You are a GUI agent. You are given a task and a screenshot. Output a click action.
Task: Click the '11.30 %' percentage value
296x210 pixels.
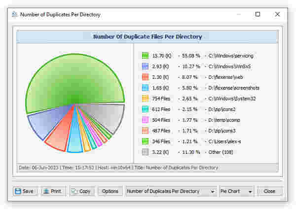point(191,152)
